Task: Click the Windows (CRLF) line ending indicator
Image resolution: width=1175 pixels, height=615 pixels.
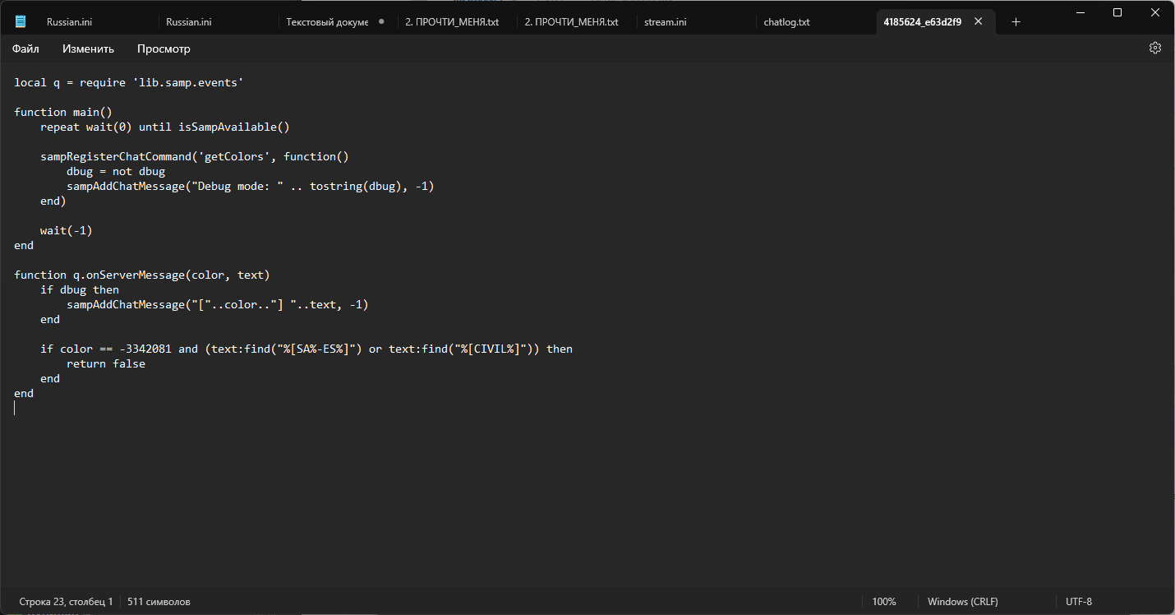Action: (x=962, y=602)
